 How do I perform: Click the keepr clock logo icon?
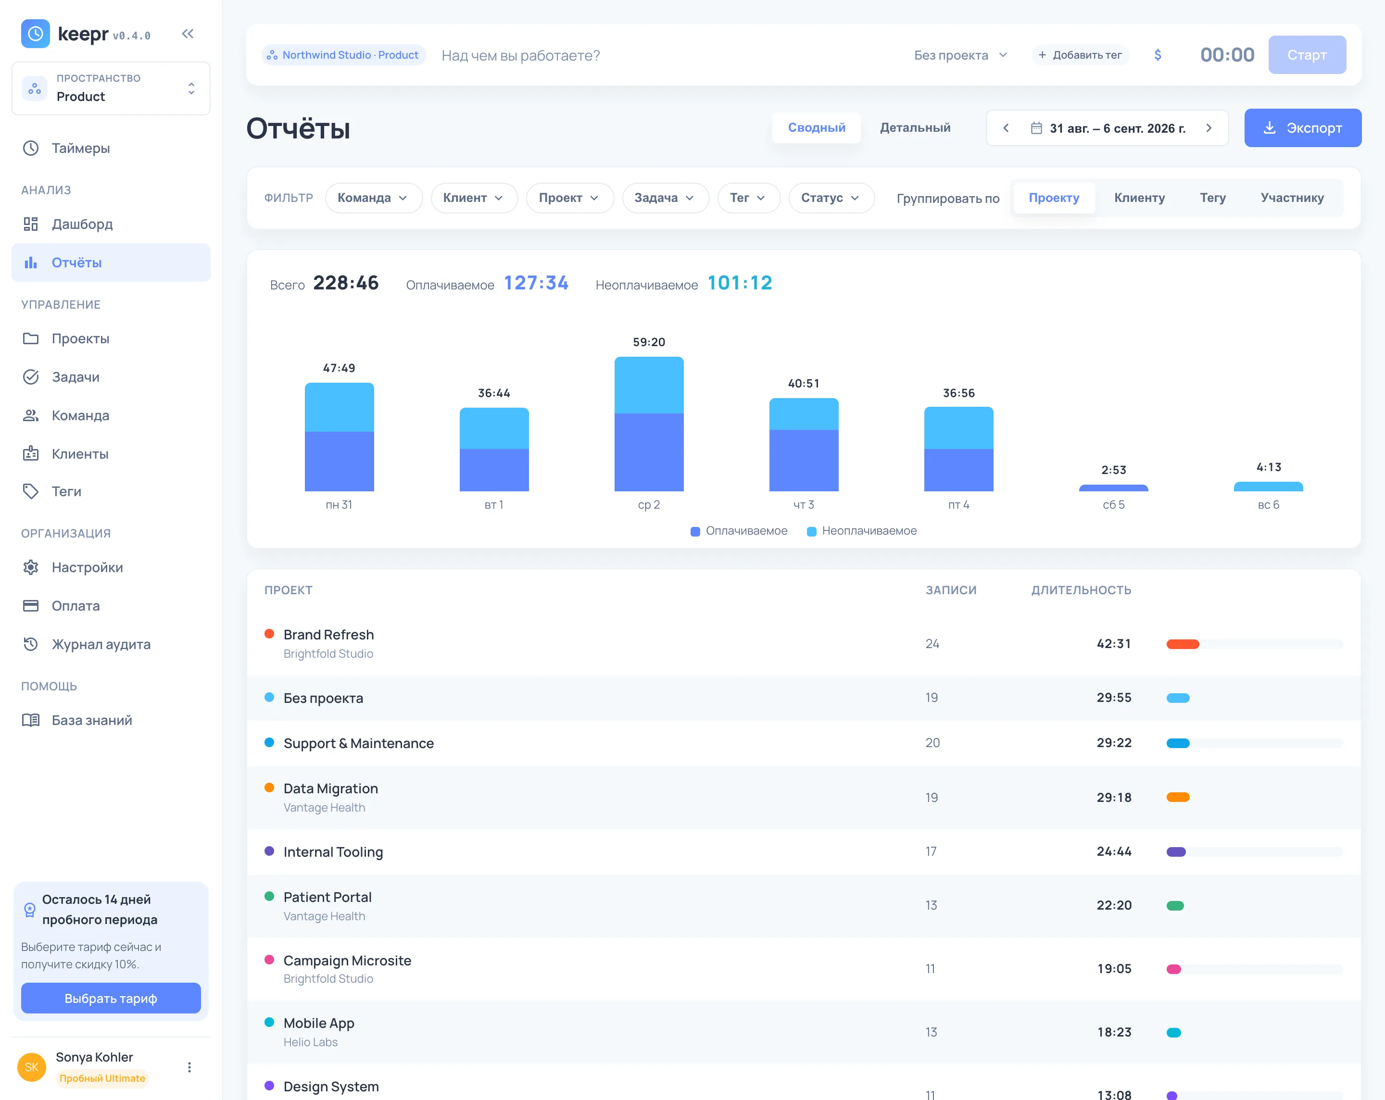coord(35,33)
